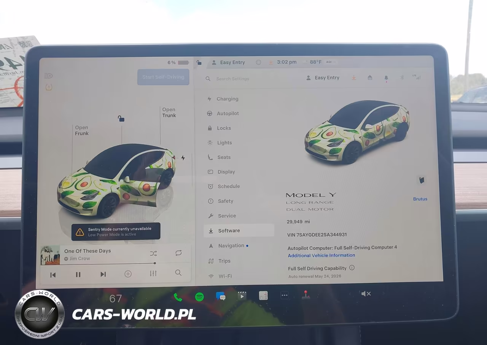Toggle shuffle in the media player
This screenshot has height=345, width=487.
coord(153,253)
